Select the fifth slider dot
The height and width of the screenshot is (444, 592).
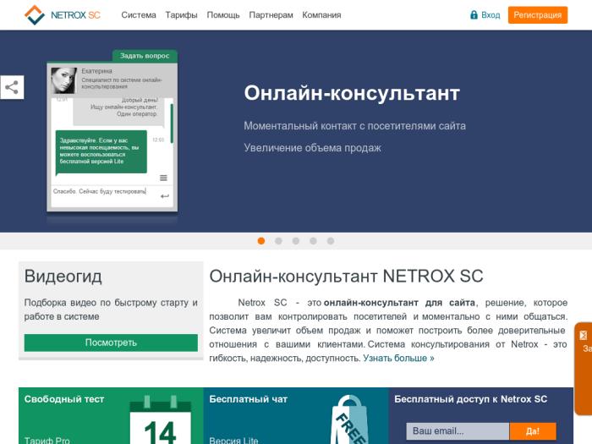pyautogui.click(x=331, y=241)
